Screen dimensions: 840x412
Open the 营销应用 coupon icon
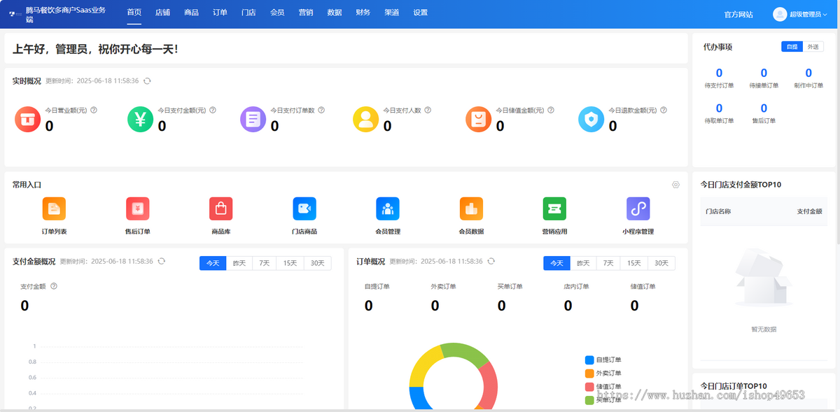click(554, 208)
